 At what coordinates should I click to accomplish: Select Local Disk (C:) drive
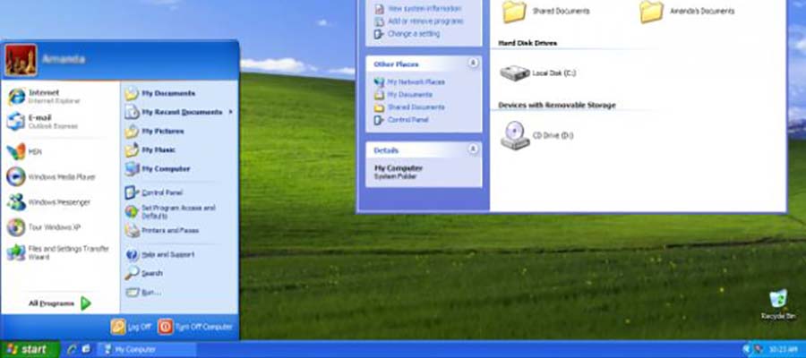point(537,72)
